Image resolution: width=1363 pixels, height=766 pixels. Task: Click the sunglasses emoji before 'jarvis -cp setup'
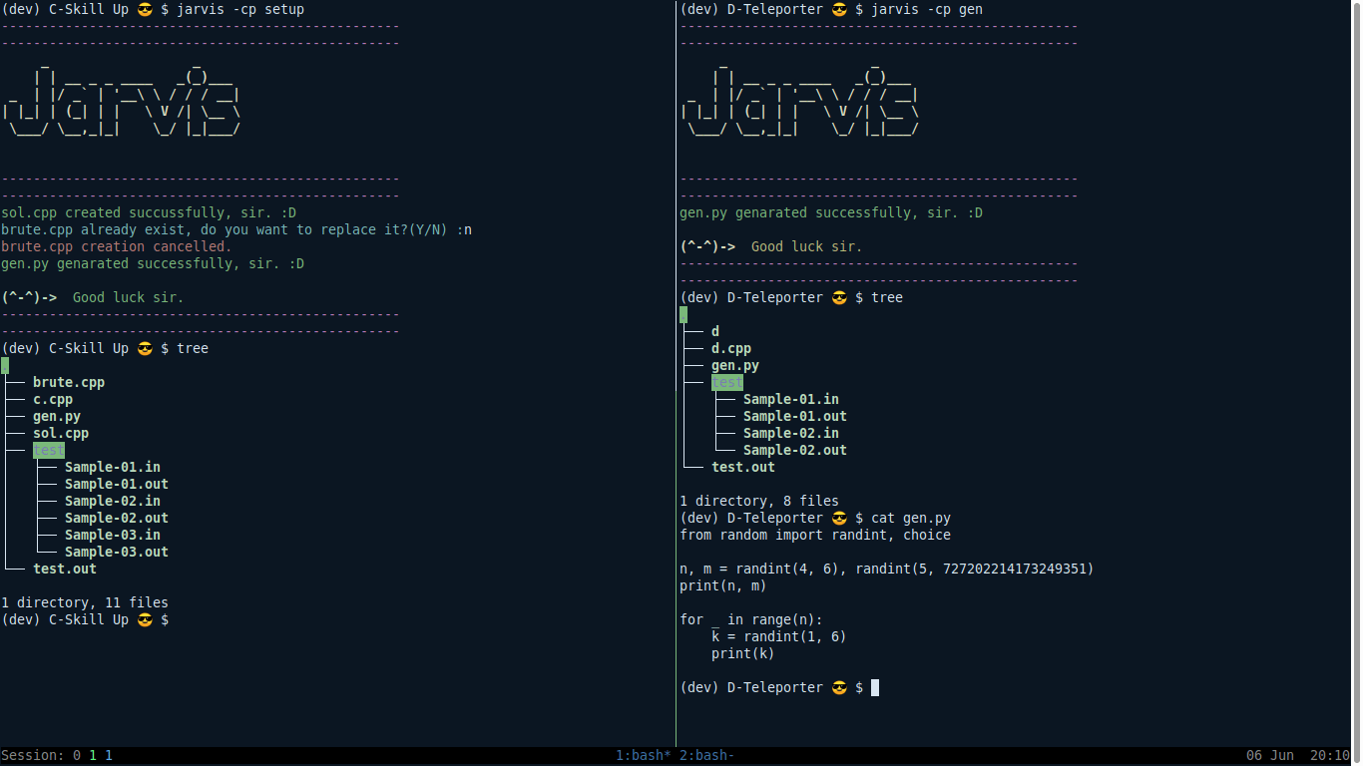click(145, 9)
